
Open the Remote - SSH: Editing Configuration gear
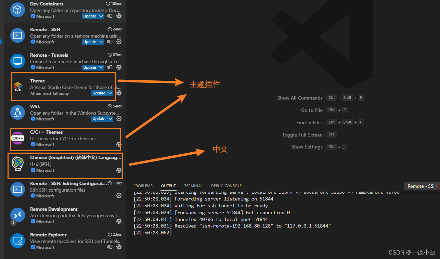point(119,196)
